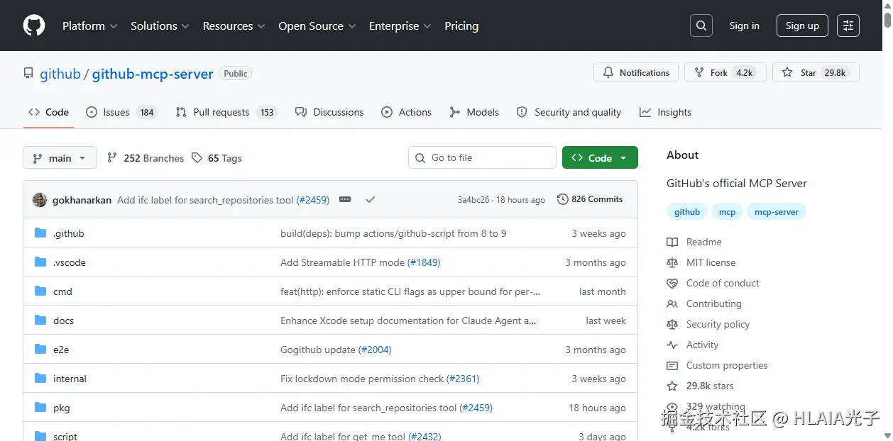The height and width of the screenshot is (441, 893).
Task: Click the note icon beside Custom properties
Action: 672,365
